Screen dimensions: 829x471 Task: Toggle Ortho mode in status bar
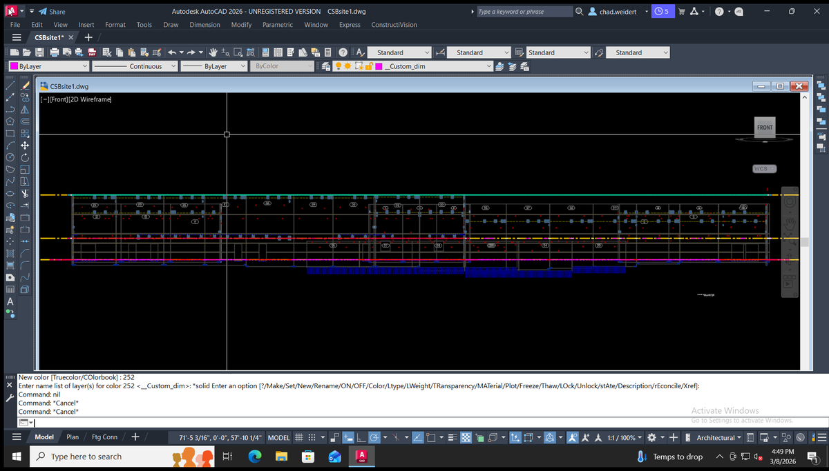[360, 438]
